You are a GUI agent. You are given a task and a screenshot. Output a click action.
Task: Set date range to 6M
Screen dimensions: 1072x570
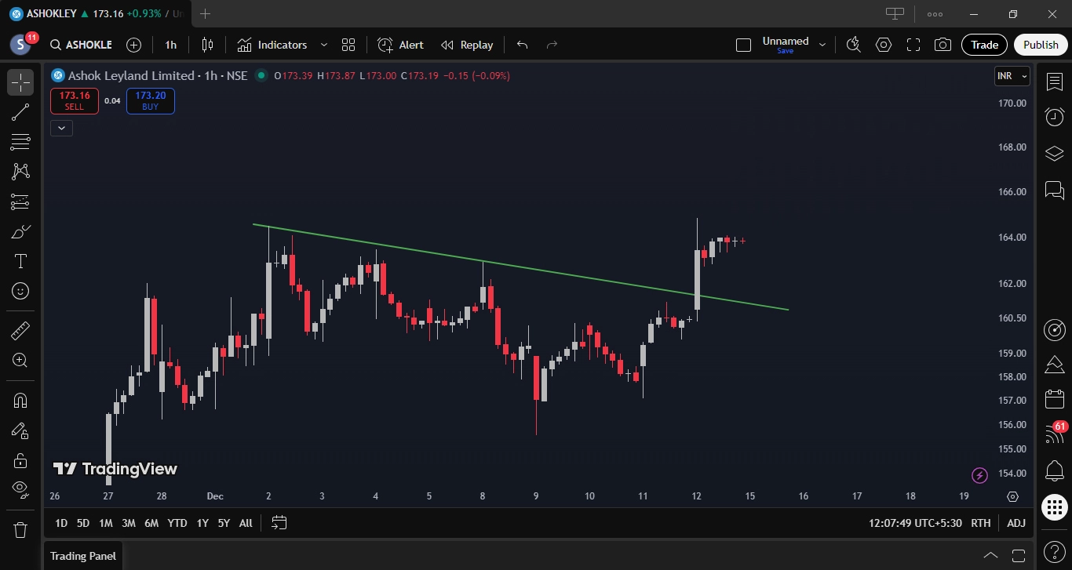click(x=151, y=523)
